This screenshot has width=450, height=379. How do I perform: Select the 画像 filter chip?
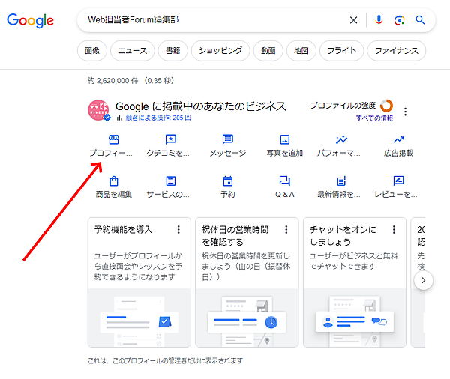tap(92, 51)
